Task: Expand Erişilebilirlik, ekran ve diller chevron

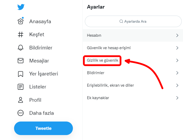Action: click(177, 85)
